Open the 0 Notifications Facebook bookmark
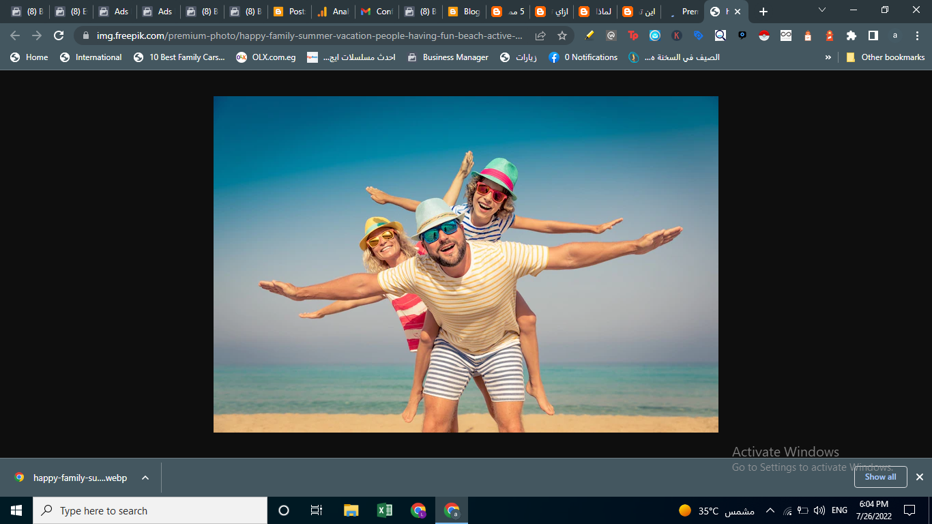The image size is (932, 524). point(583,57)
